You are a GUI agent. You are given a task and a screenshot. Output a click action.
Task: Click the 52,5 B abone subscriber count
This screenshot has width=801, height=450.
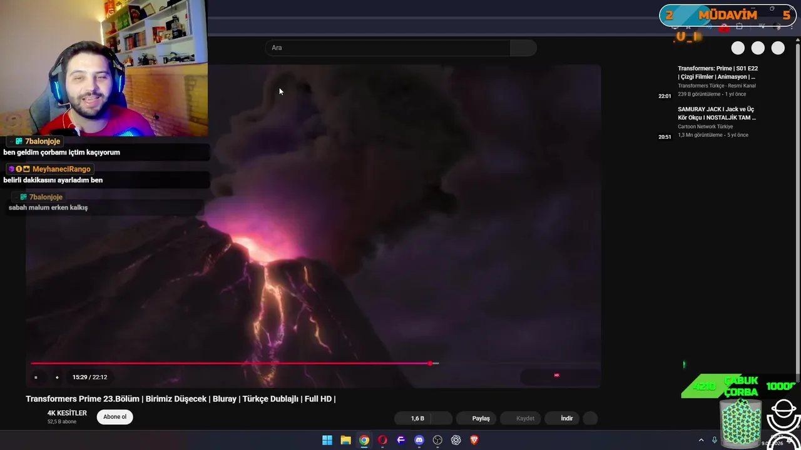(62, 422)
